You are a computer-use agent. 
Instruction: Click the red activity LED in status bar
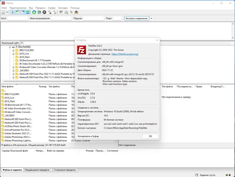(229, 175)
